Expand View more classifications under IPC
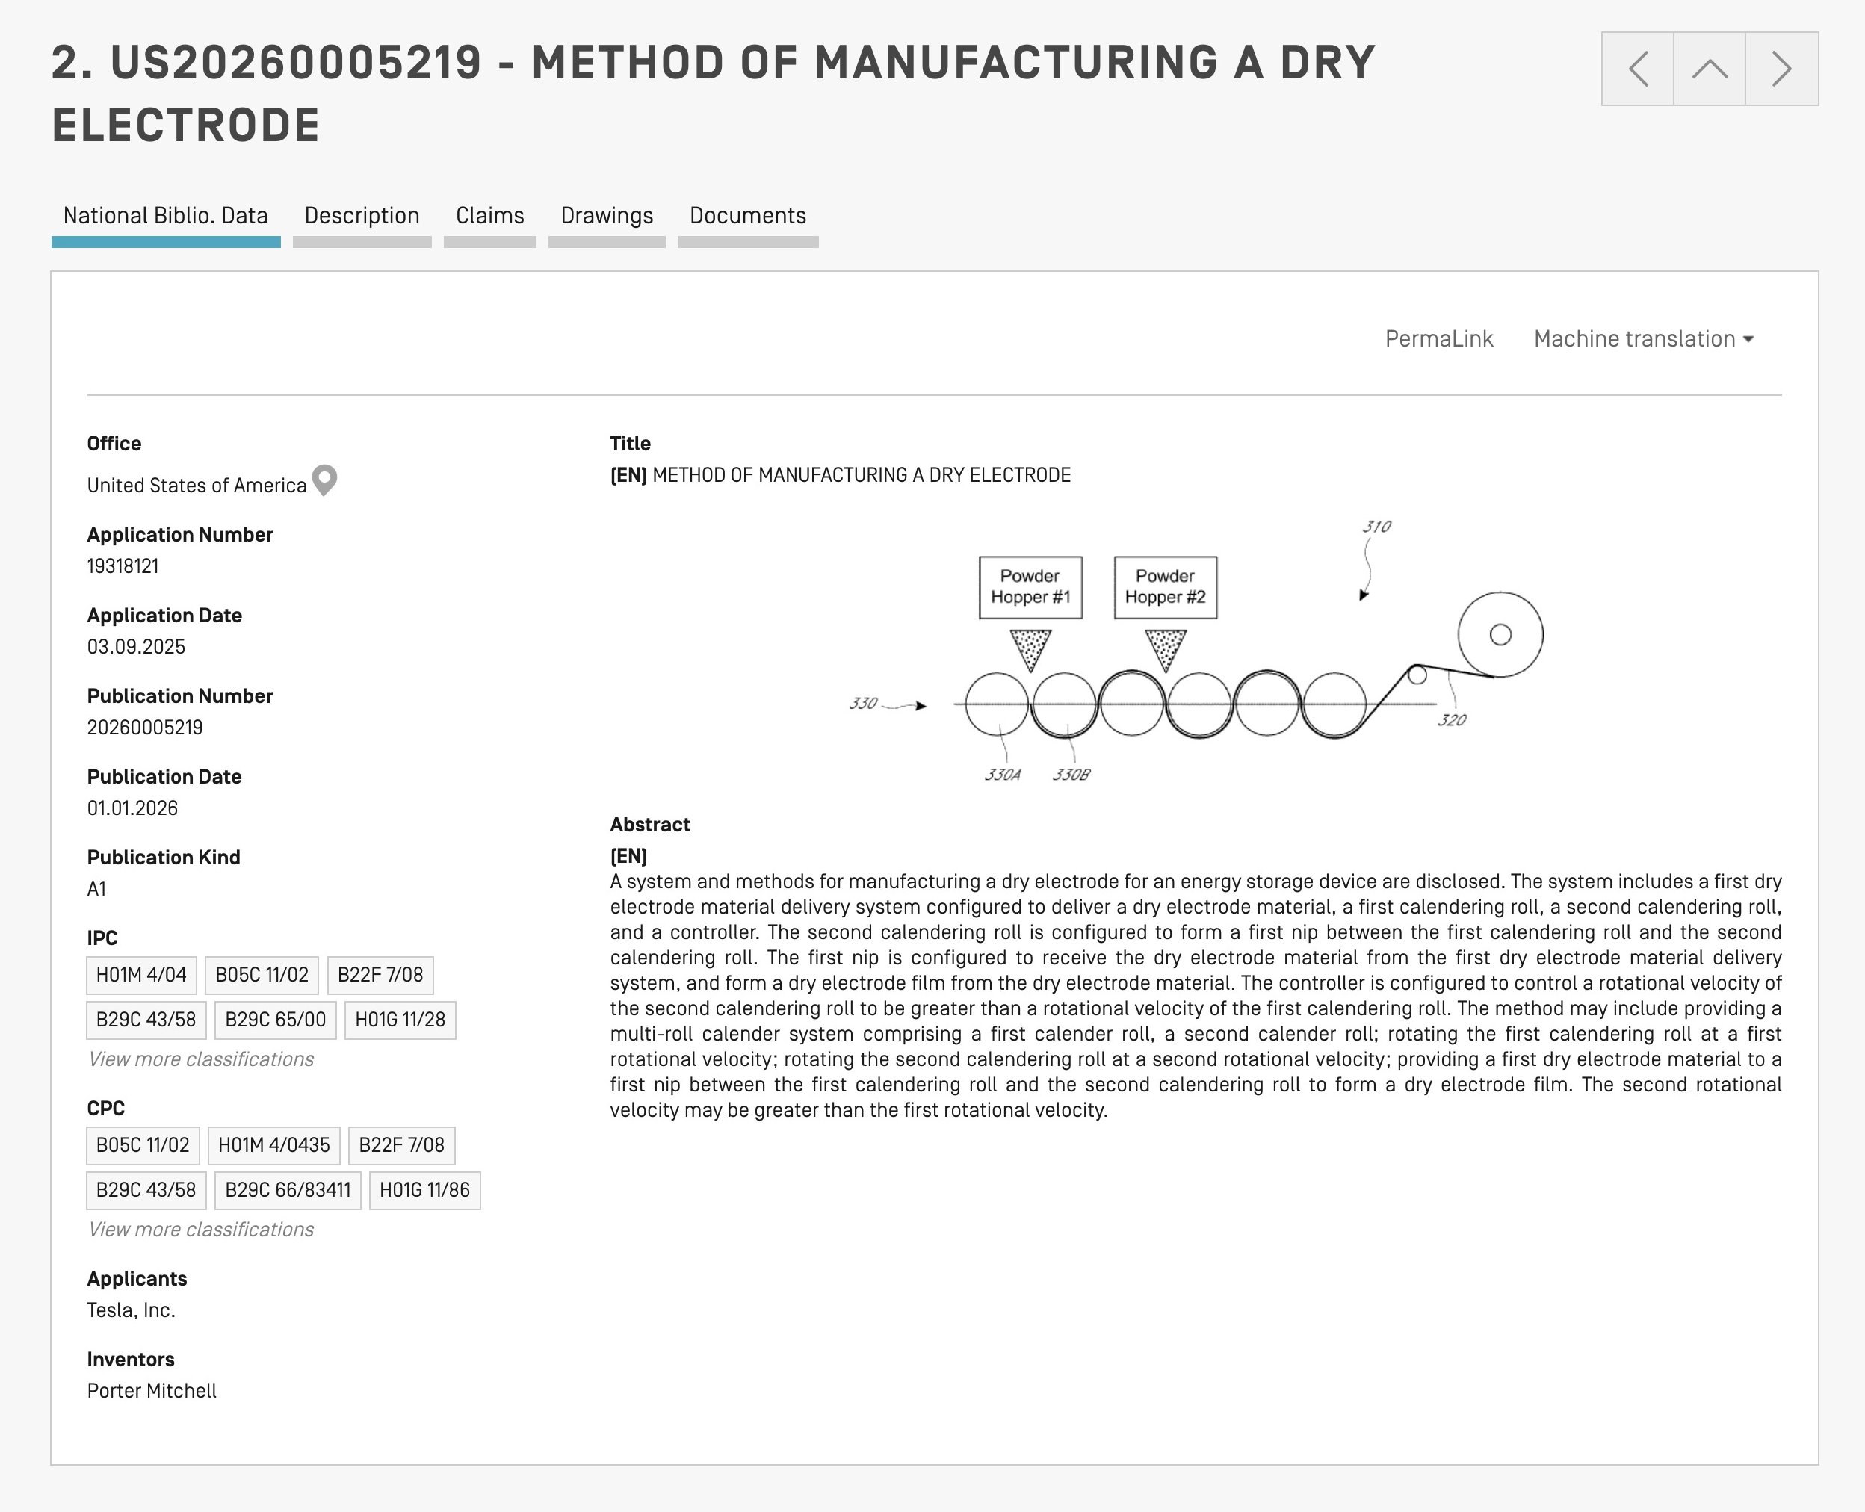 click(x=200, y=1059)
